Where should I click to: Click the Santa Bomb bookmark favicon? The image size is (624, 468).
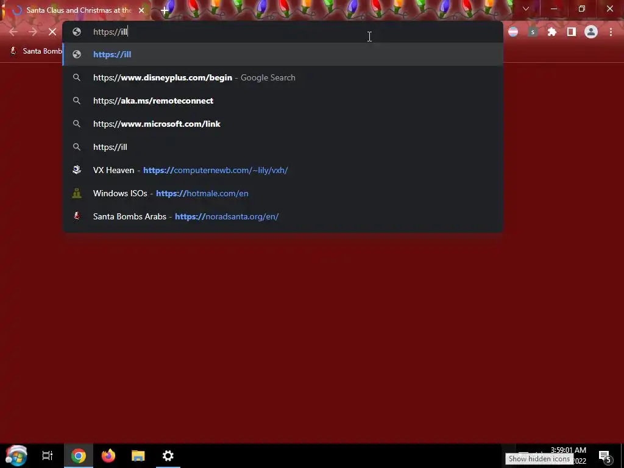click(13, 51)
